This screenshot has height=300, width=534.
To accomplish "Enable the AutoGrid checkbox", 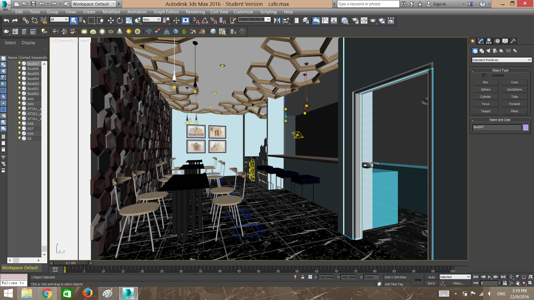I will [485, 76].
